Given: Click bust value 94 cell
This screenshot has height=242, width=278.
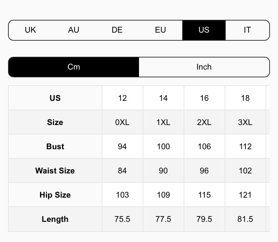Looking at the screenshot, I should (122, 147).
